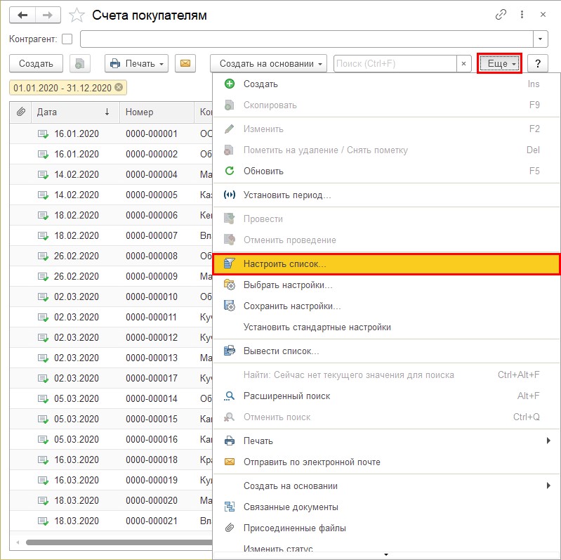Click the paperclip attachment column header

tap(21, 112)
